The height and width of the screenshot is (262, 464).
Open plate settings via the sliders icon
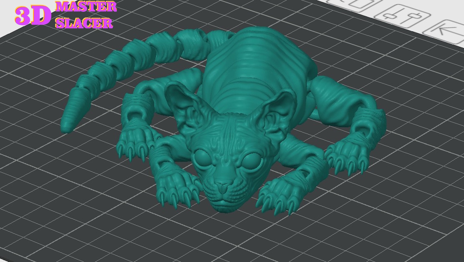coord(402,16)
